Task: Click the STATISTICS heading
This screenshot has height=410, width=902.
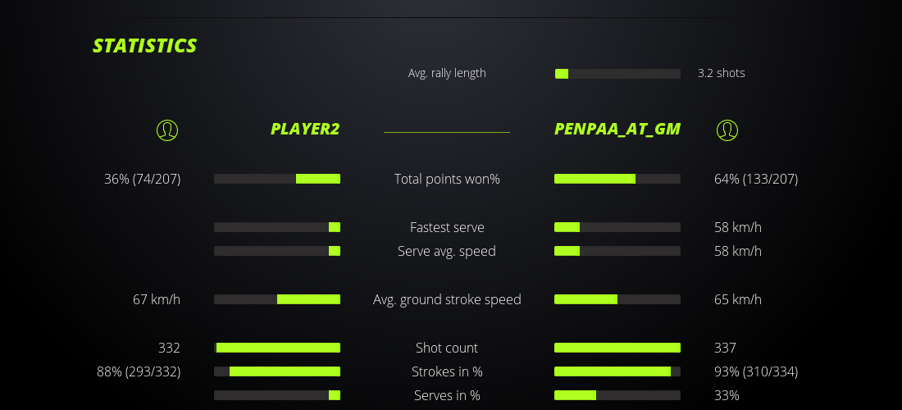Action: click(145, 46)
